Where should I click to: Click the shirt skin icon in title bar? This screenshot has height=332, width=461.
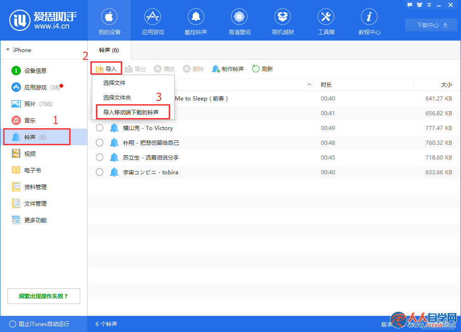(420, 5)
